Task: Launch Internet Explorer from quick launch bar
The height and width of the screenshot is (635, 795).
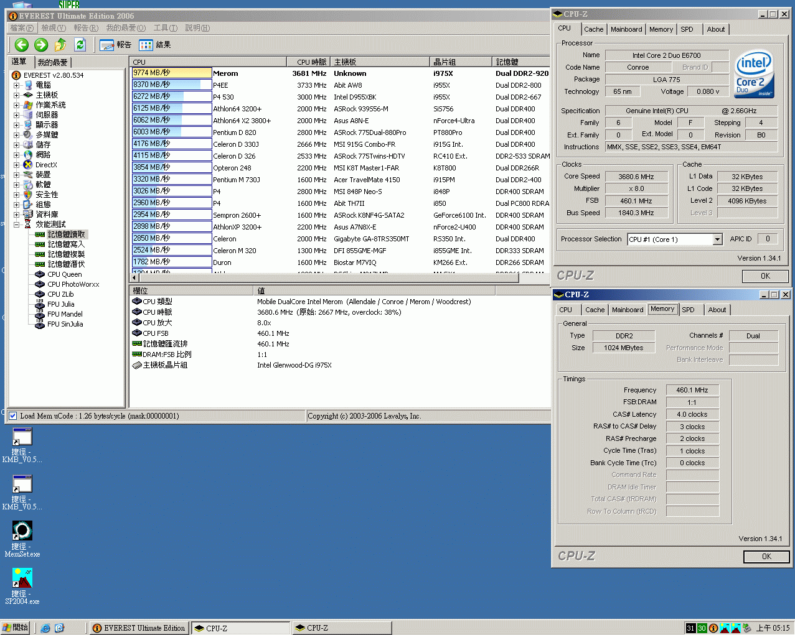Action: (x=45, y=628)
